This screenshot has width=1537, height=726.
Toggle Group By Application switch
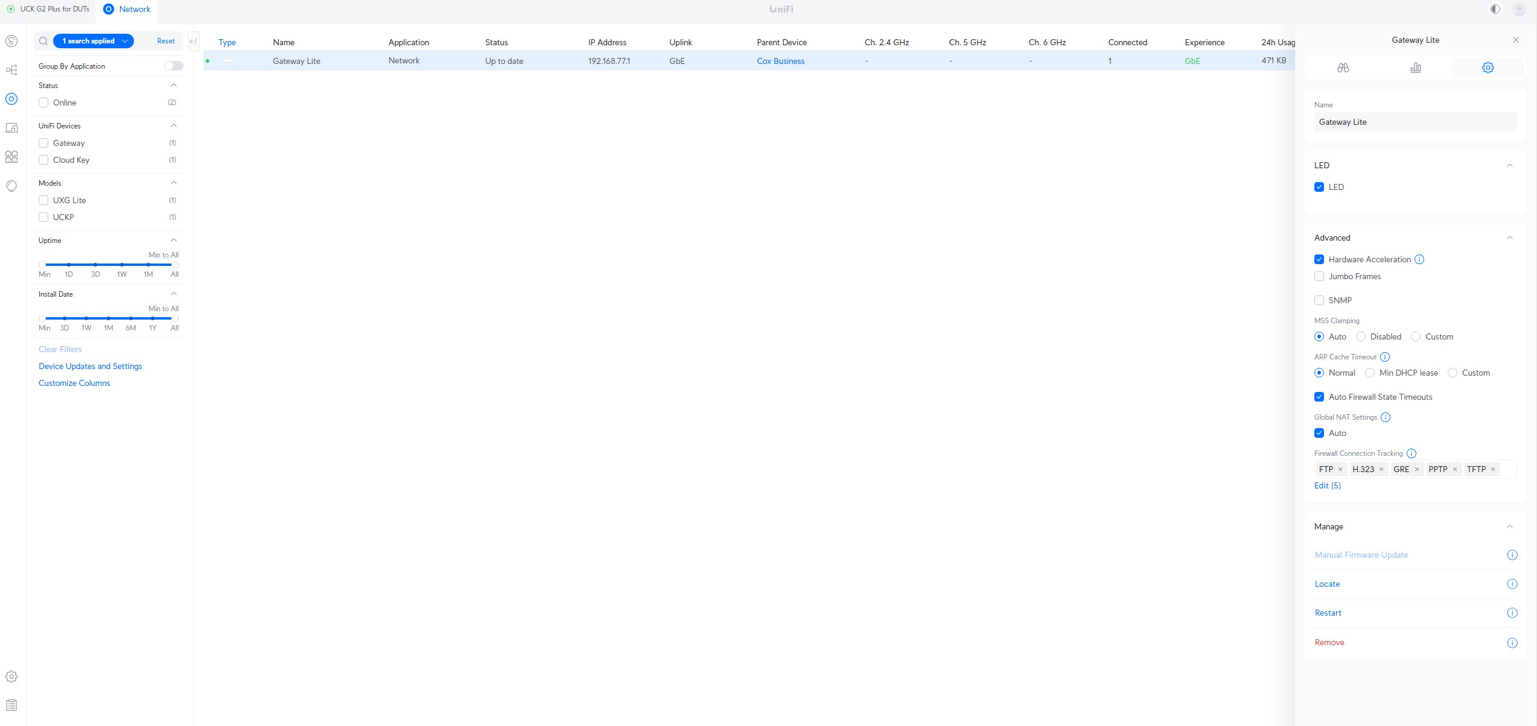(x=173, y=66)
